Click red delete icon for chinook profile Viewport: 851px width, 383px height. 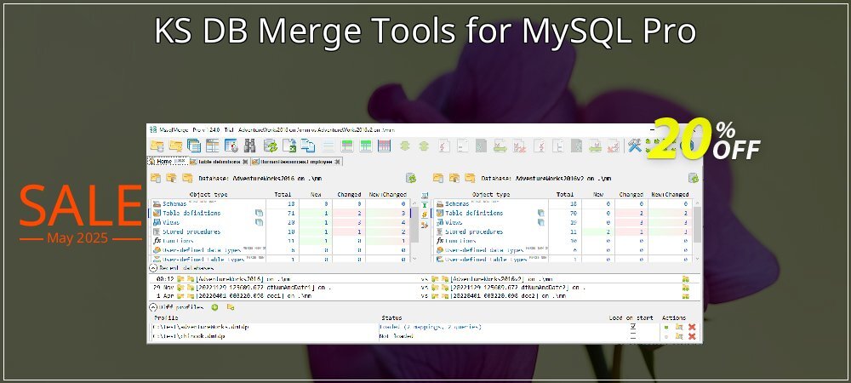pos(692,336)
